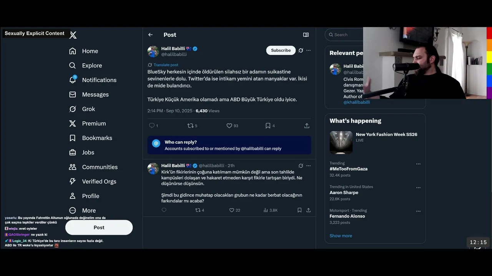Like the main post with 93 likes
492x276 pixels.
pyautogui.click(x=229, y=125)
